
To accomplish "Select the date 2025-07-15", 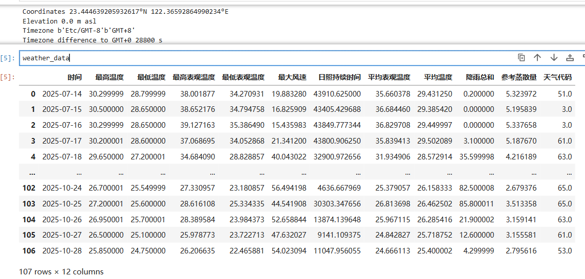I will point(62,109).
